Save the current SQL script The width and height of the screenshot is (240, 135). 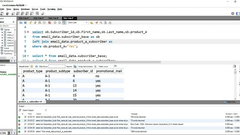25,22
